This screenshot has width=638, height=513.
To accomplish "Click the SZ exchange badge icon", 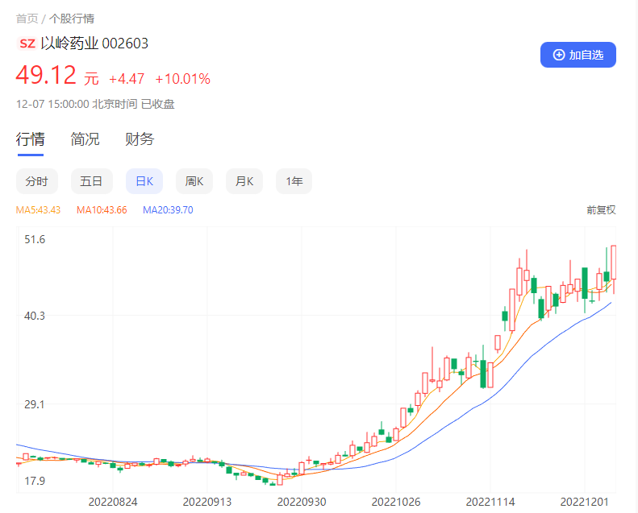I will (x=27, y=43).
